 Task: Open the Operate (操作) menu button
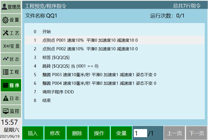tap(99, 133)
